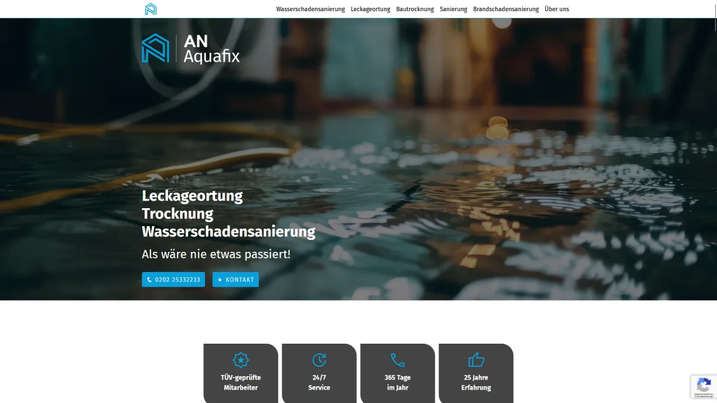The width and height of the screenshot is (717, 403).
Task: Click the small house logo in navbar
Action: [x=151, y=9]
